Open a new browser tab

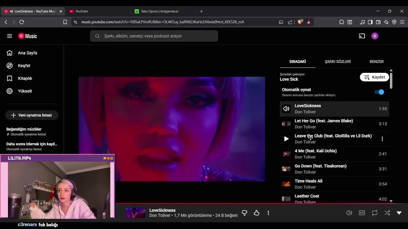201,11
